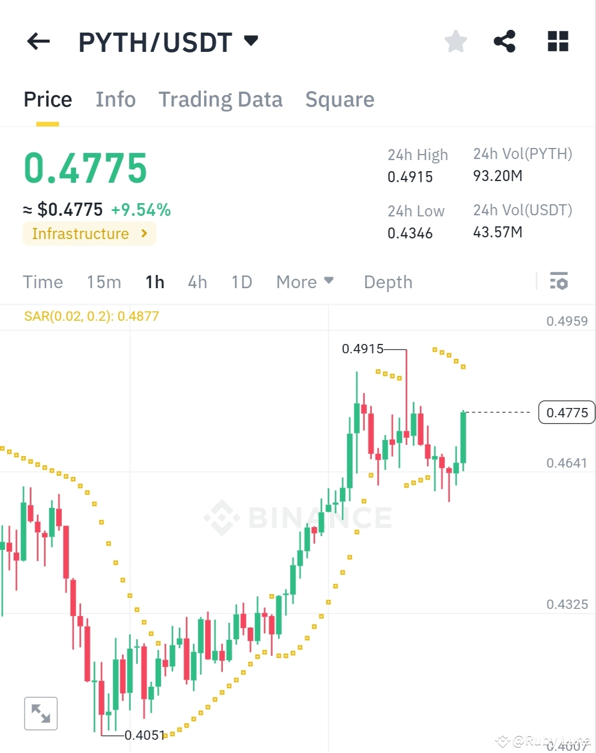
Task: Expand the More intervals dropdown
Action: click(305, 282)
